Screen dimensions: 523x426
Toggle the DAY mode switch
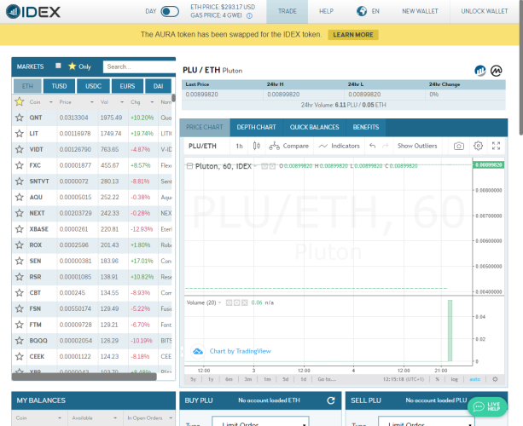170,11
